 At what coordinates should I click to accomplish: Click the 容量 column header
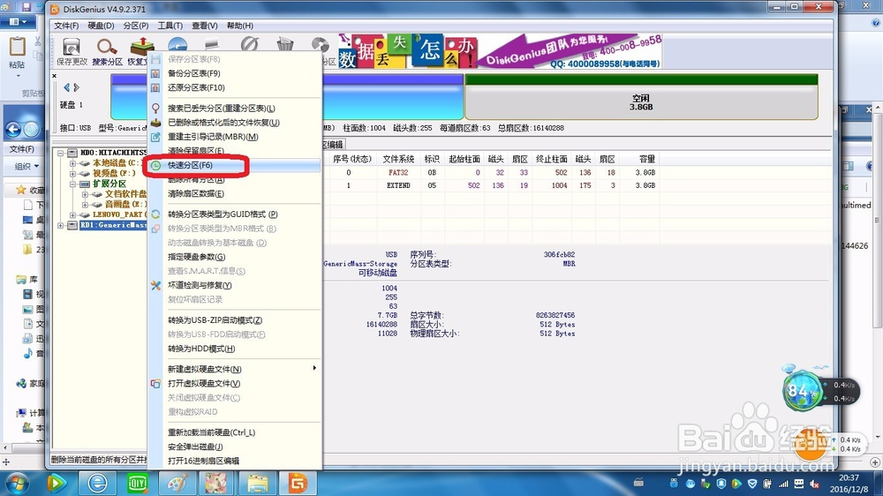(x=647, y=160)
